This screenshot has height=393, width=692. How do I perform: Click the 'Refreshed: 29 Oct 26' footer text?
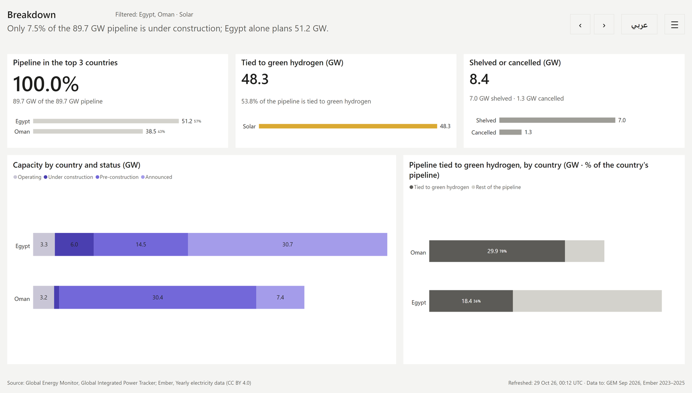pos(596,383)
